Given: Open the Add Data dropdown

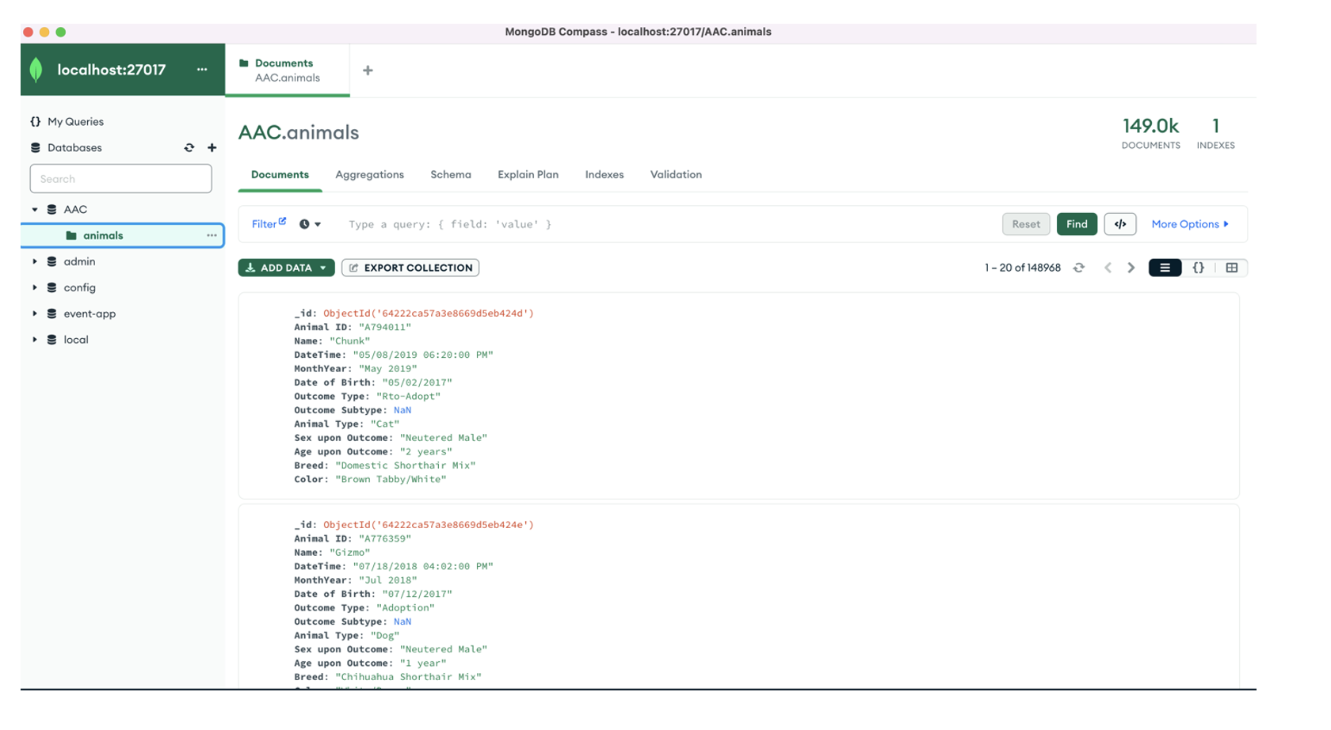Looking at the screenshot, I should pos(286,268).
